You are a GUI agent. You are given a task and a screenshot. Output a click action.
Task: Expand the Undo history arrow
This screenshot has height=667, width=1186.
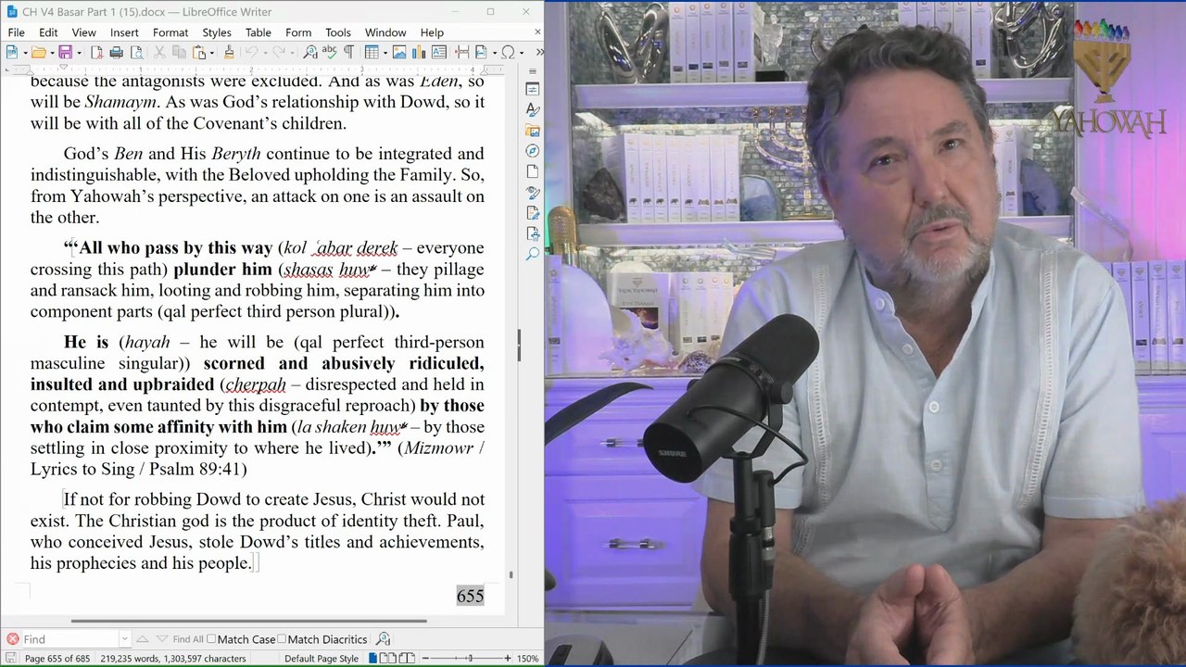coord(265,52)
